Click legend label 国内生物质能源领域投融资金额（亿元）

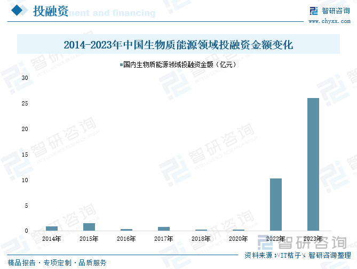coord(180,65)
